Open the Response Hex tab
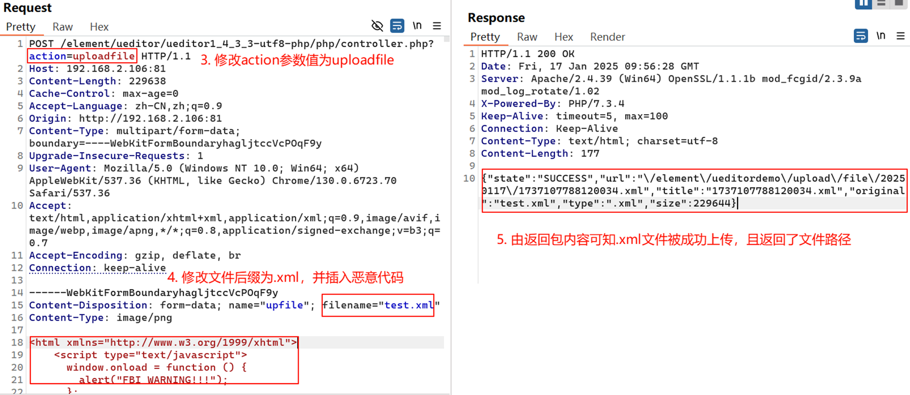Screen dimensions: 910x395 click(x=563, y=37)
